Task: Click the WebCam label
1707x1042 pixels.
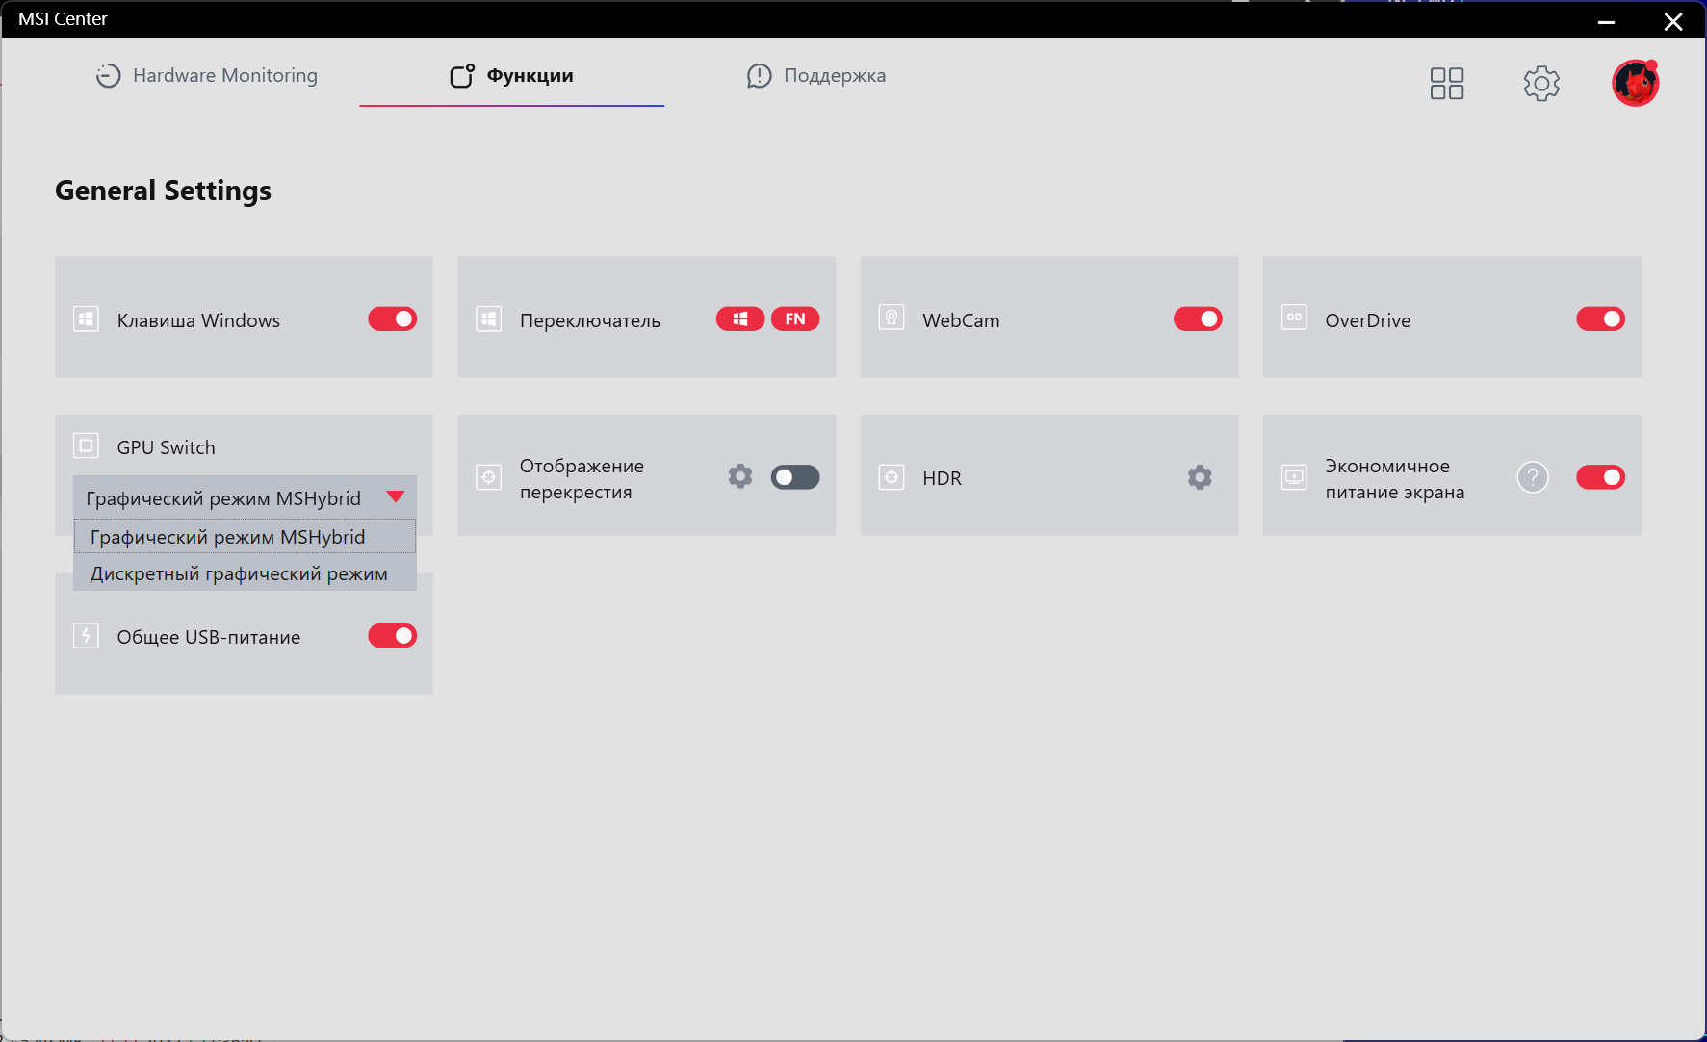Action: point(961,320)
